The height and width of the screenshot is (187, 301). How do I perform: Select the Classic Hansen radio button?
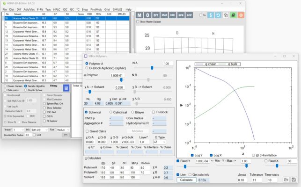5,86
